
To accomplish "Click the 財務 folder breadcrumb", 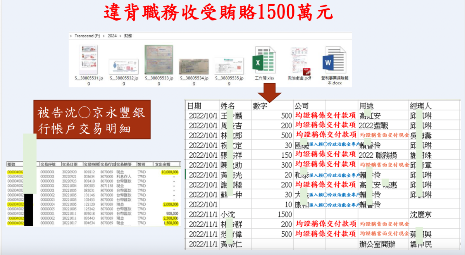I will click(x=128, y=36).
